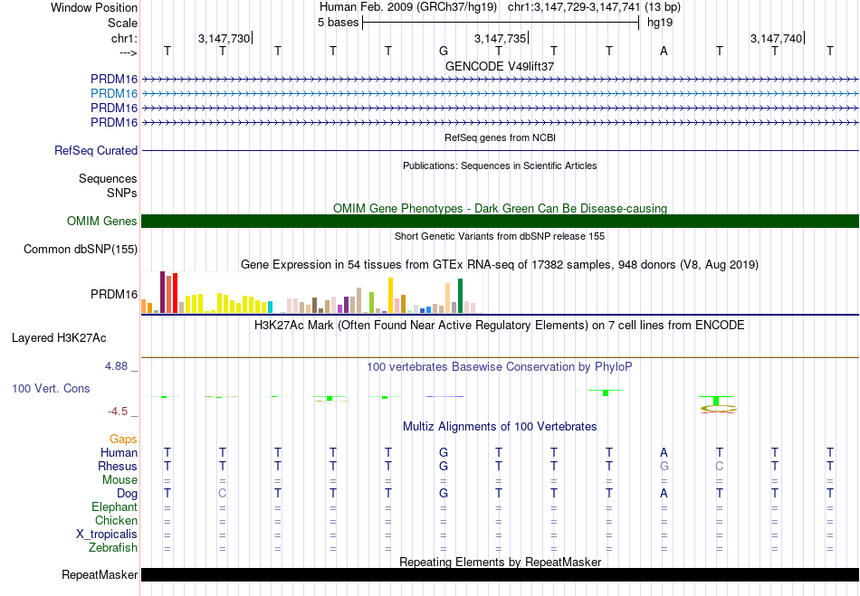Click the GTEx PRDM16 expression bar chart
Screen dimensions: 860x596
[x=312, y=292]
